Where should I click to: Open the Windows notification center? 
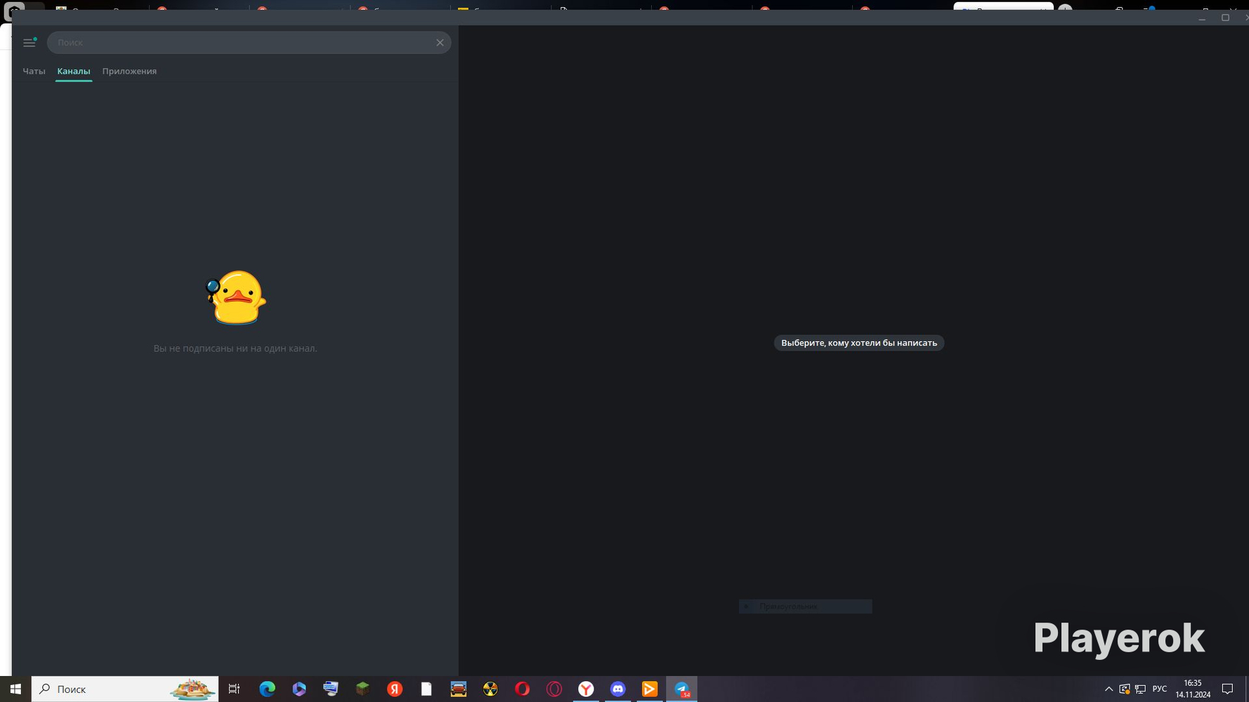pyautogui.click(x=1228, y=689)
